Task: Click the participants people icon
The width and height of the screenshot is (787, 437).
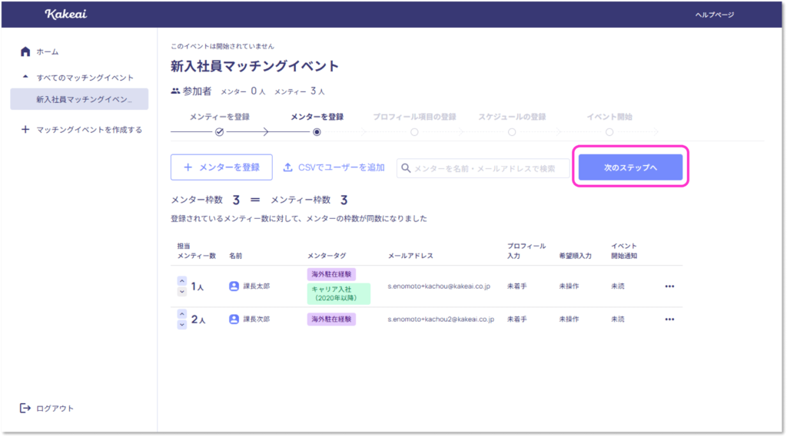Action: click(175, 91)
